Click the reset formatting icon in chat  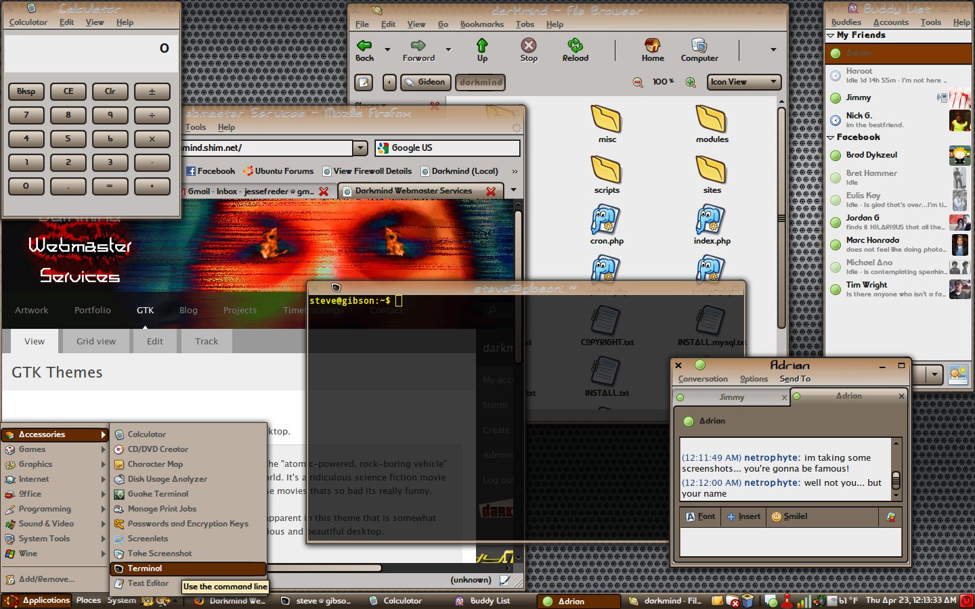point(891,517)
